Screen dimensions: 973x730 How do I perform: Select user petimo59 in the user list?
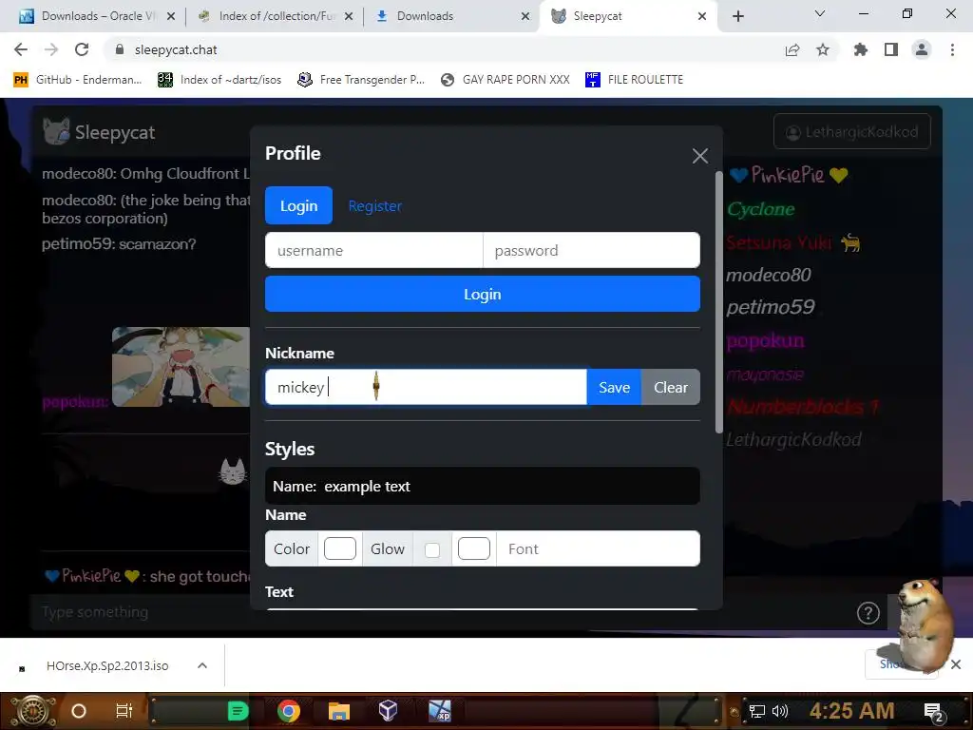(x=770, y=307)
